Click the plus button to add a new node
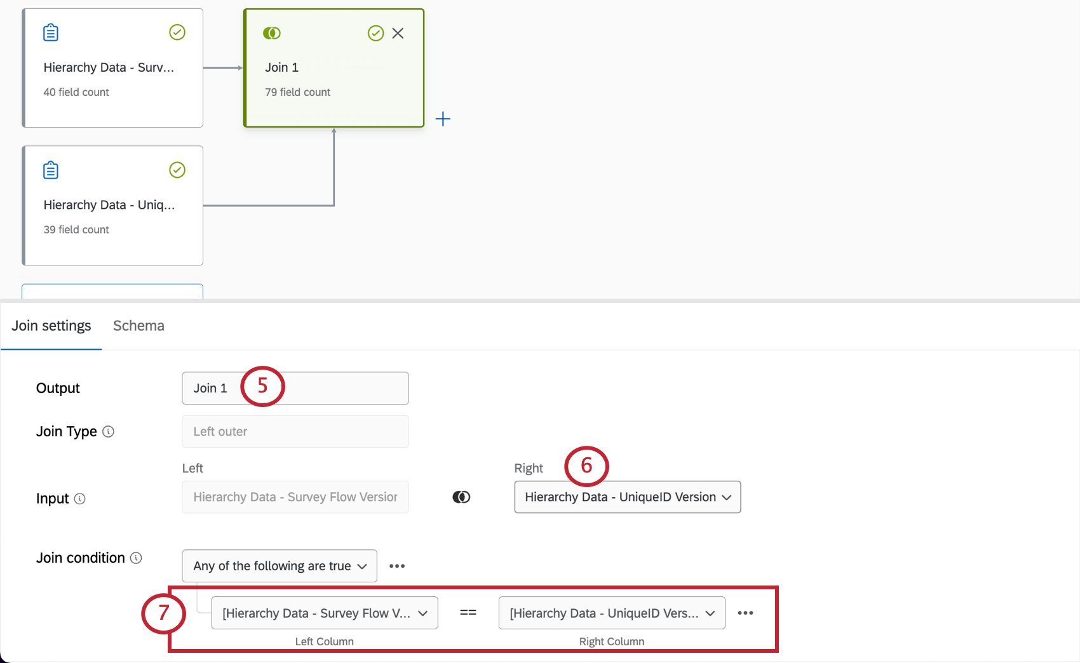 tap(443, 118)
